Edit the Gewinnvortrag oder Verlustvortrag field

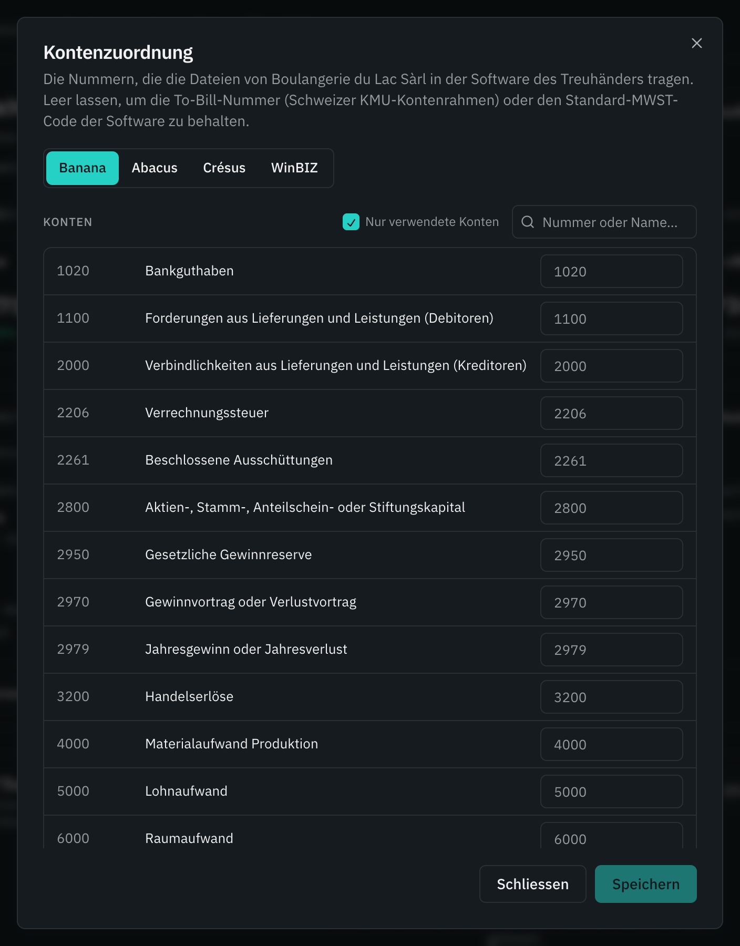(612, 602)
